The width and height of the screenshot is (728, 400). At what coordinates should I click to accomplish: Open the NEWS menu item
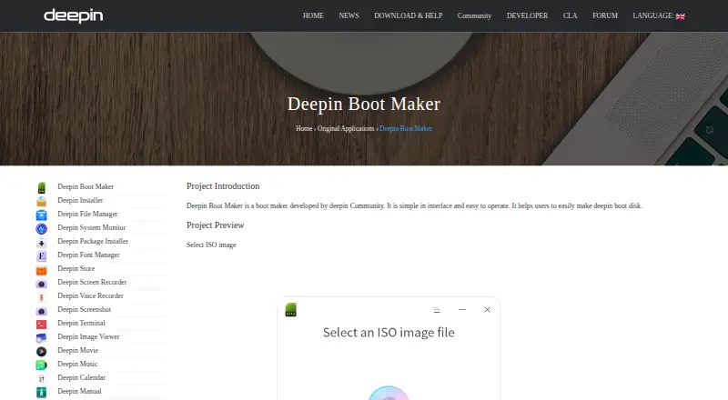point(349,15)
